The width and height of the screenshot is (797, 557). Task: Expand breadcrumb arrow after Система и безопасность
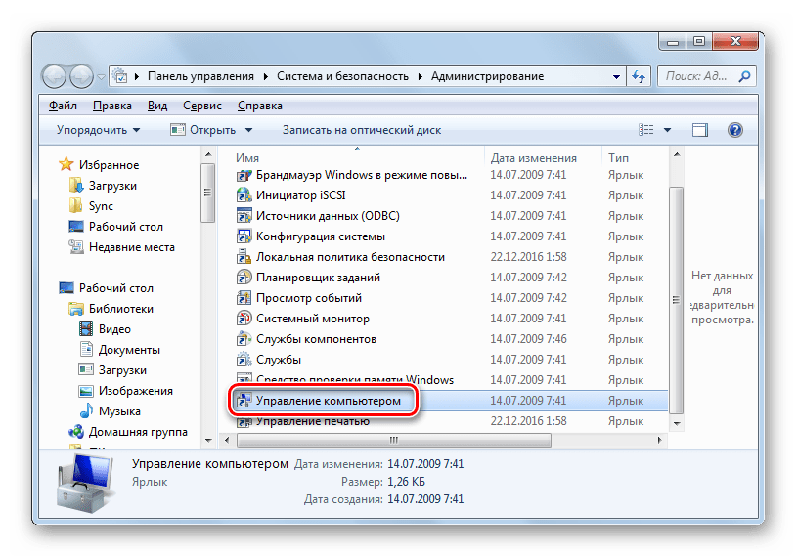421,76
